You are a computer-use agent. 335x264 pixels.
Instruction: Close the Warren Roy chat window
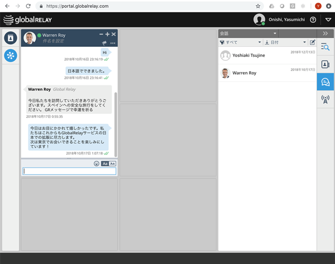tap(114, 34)
